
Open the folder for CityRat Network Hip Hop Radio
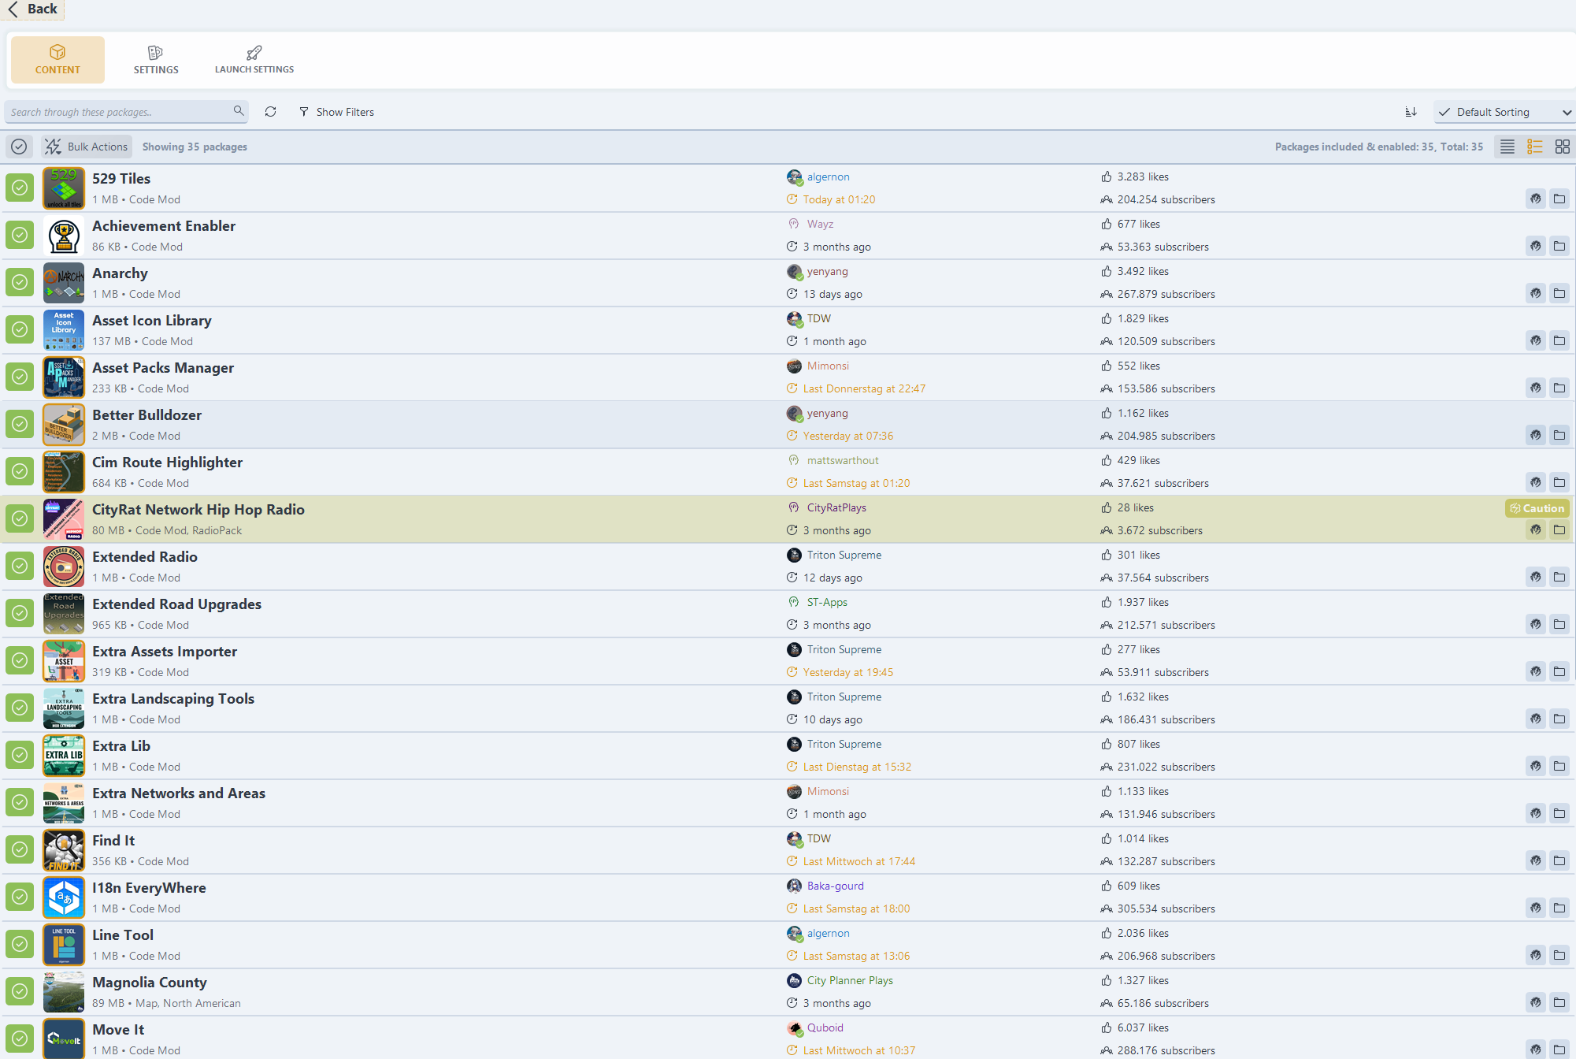click(x=1559, y=529)
